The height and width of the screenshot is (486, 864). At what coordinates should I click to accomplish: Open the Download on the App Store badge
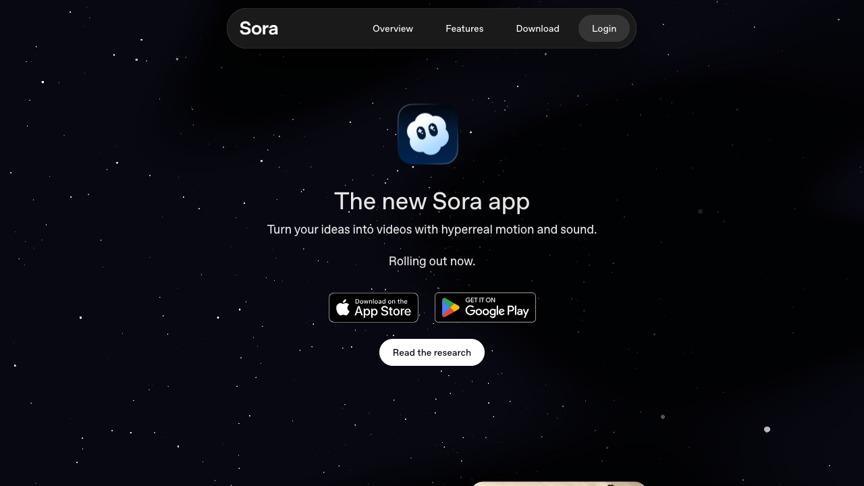(373, 308)
